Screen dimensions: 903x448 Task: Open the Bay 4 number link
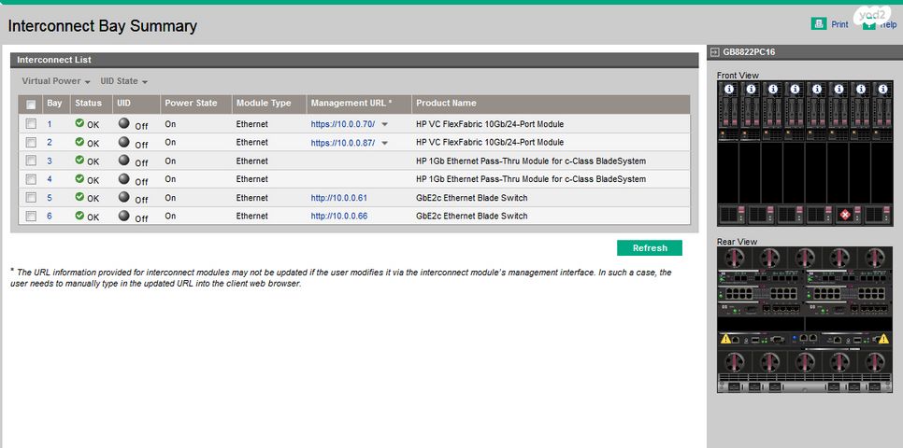tap(50, 179)
